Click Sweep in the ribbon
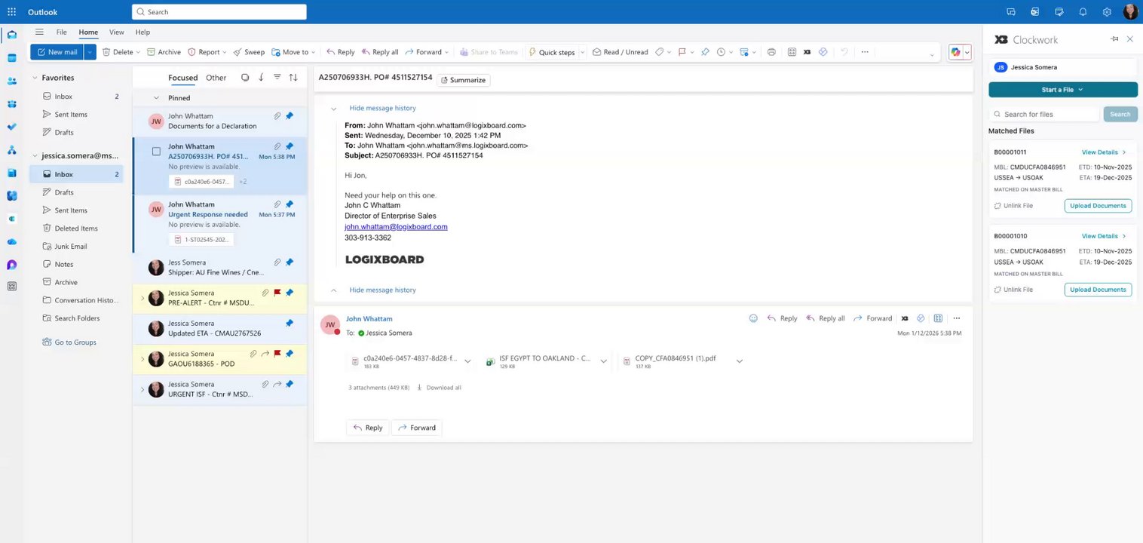 [x=249, y=52]
